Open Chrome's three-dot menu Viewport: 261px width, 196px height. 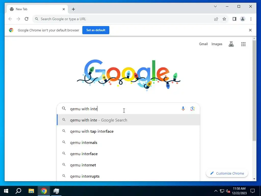(251, 19)
